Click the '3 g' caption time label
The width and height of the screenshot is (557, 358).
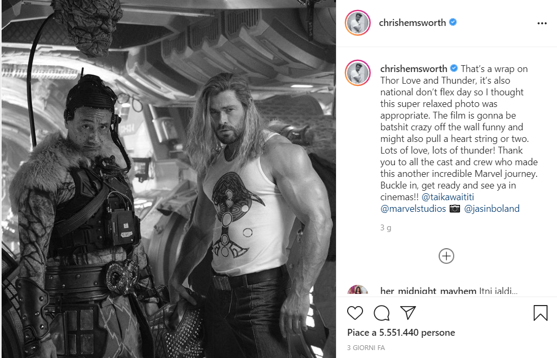tap(386, 227)
